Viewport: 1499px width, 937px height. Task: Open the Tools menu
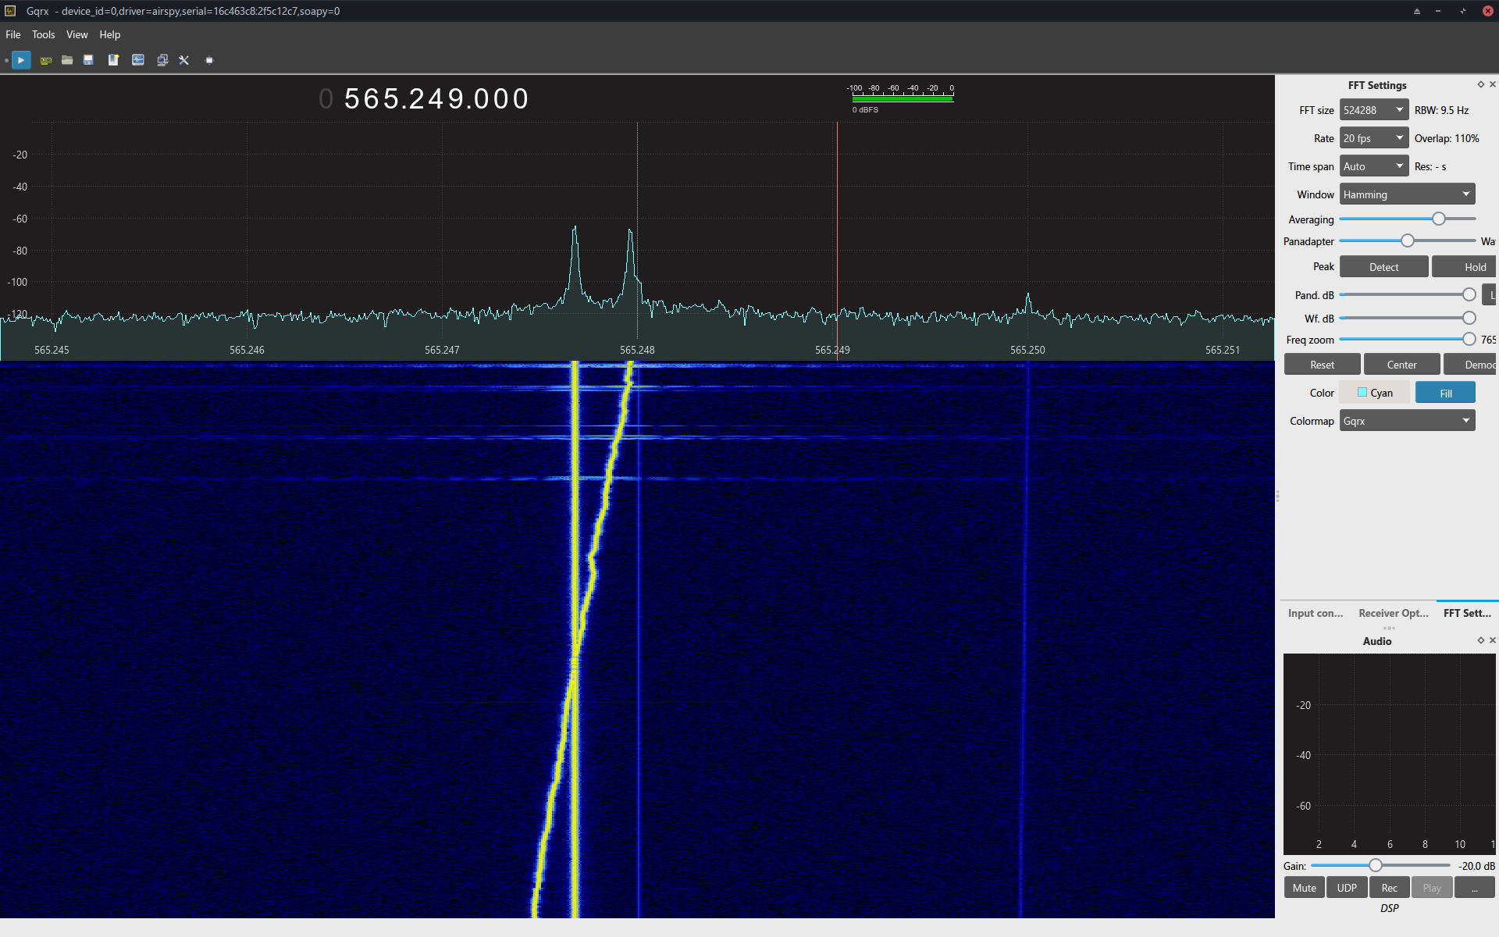(43, 34)
